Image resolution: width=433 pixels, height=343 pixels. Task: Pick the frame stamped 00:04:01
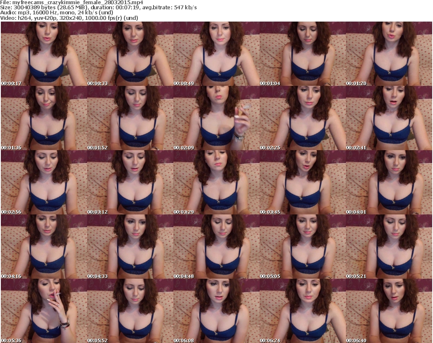tap(389, 182)
